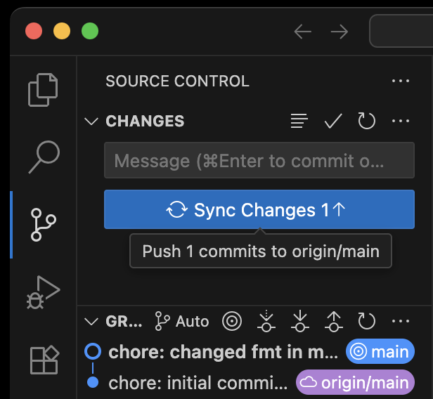Viewport: 433px width, 399px height.
Task: Select the Source Control activity icon
Action: tap(44, 225)
